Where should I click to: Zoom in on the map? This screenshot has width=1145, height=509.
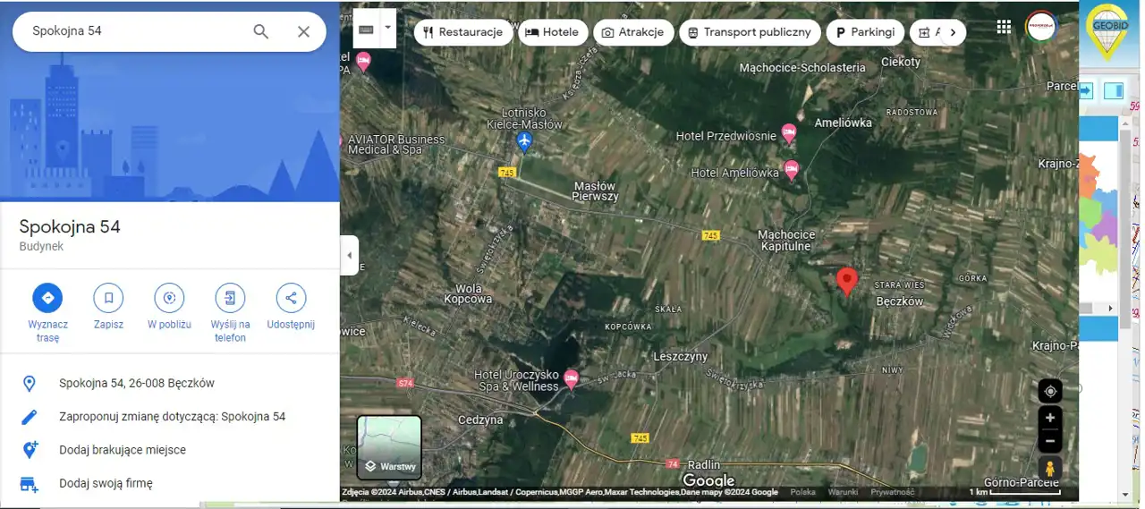(1050, 418)
